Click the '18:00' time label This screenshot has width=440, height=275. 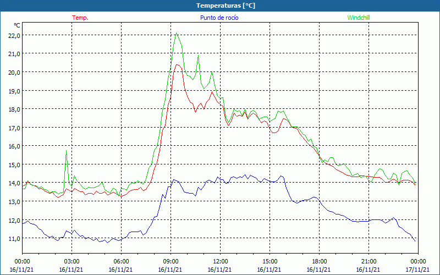pyautogui.click(x=320, y=262)
